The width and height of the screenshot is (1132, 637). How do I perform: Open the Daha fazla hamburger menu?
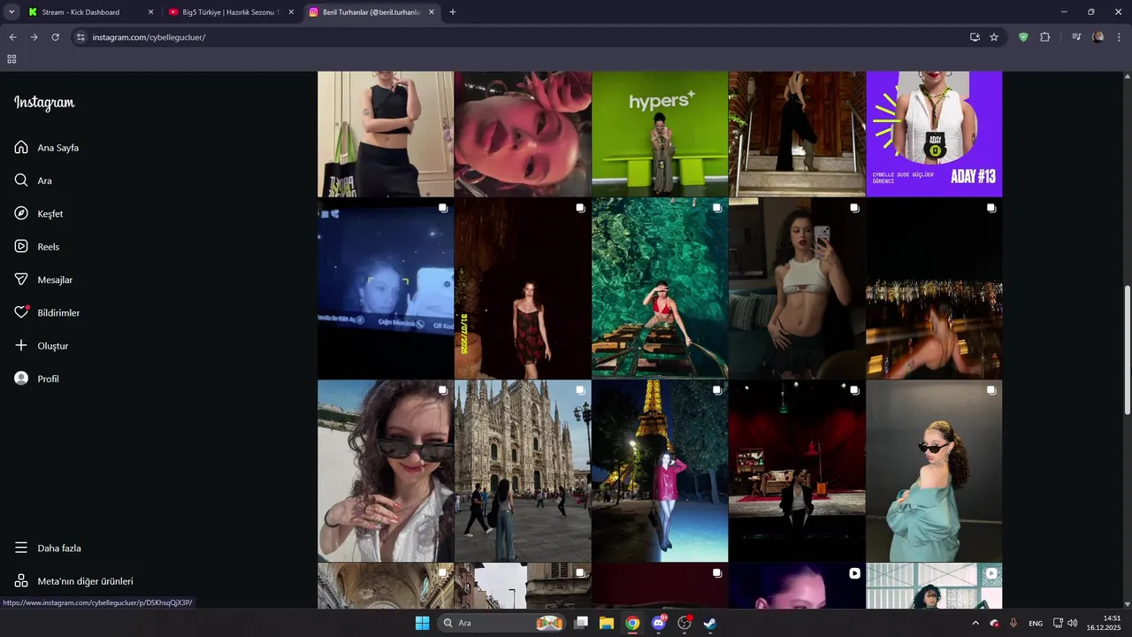point(21,548)
